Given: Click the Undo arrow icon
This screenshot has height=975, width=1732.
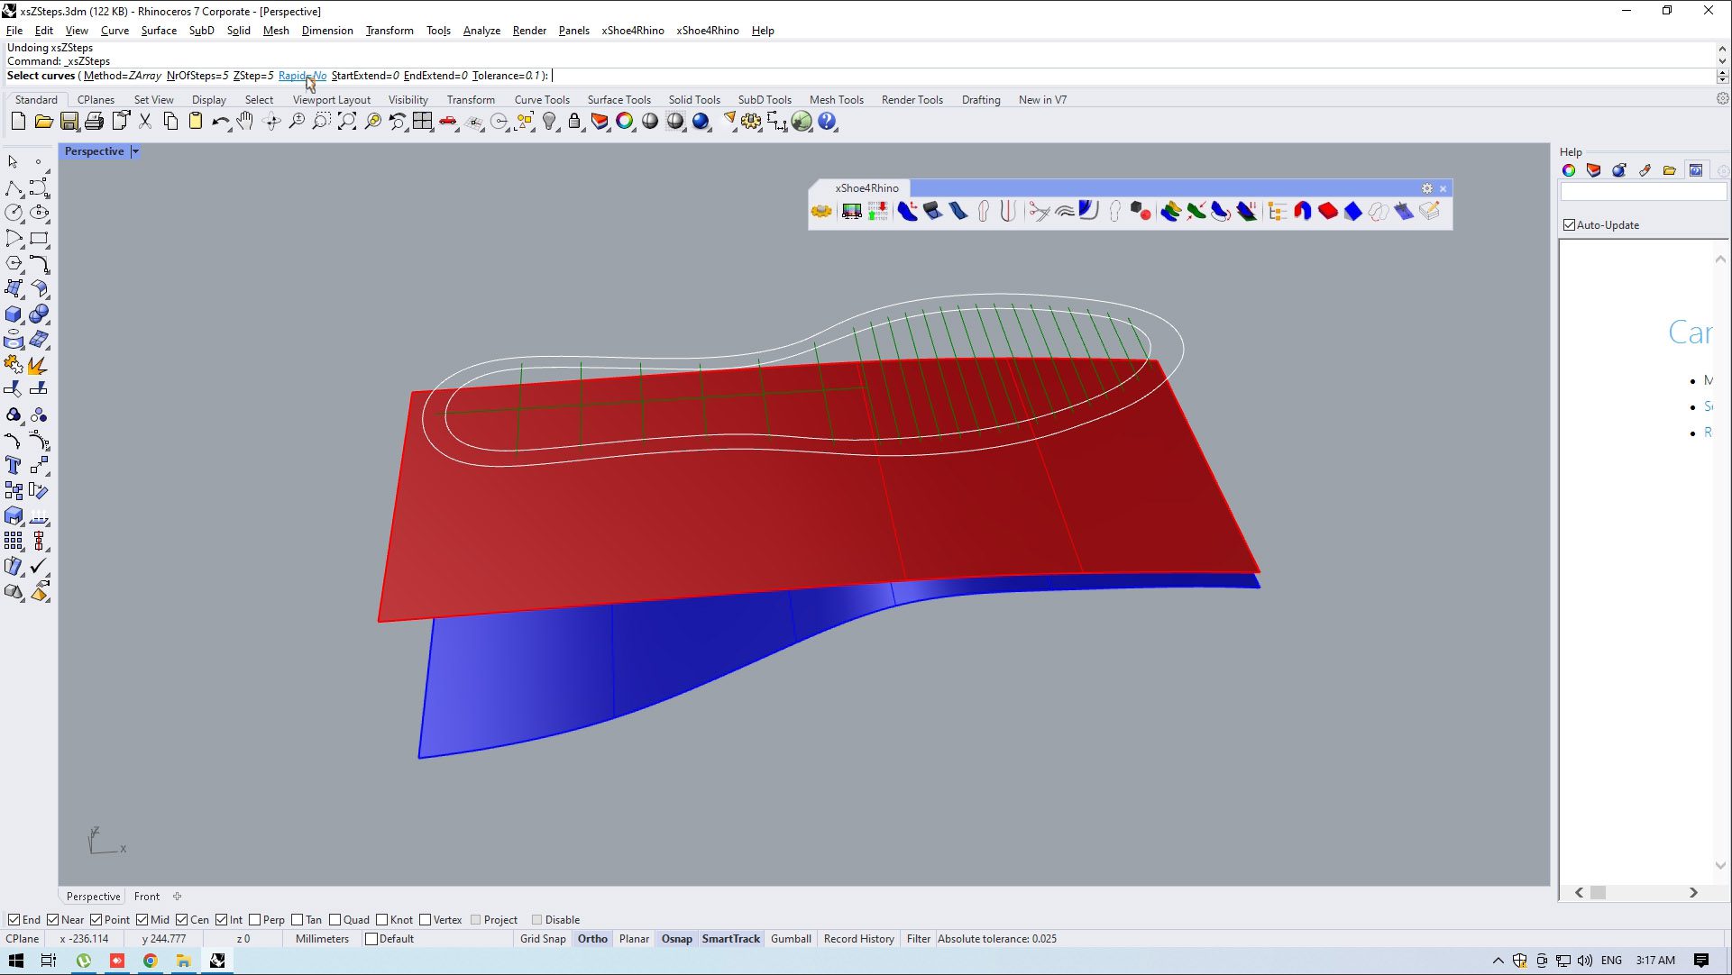Looking at the screenshot, I should [219, 122].
